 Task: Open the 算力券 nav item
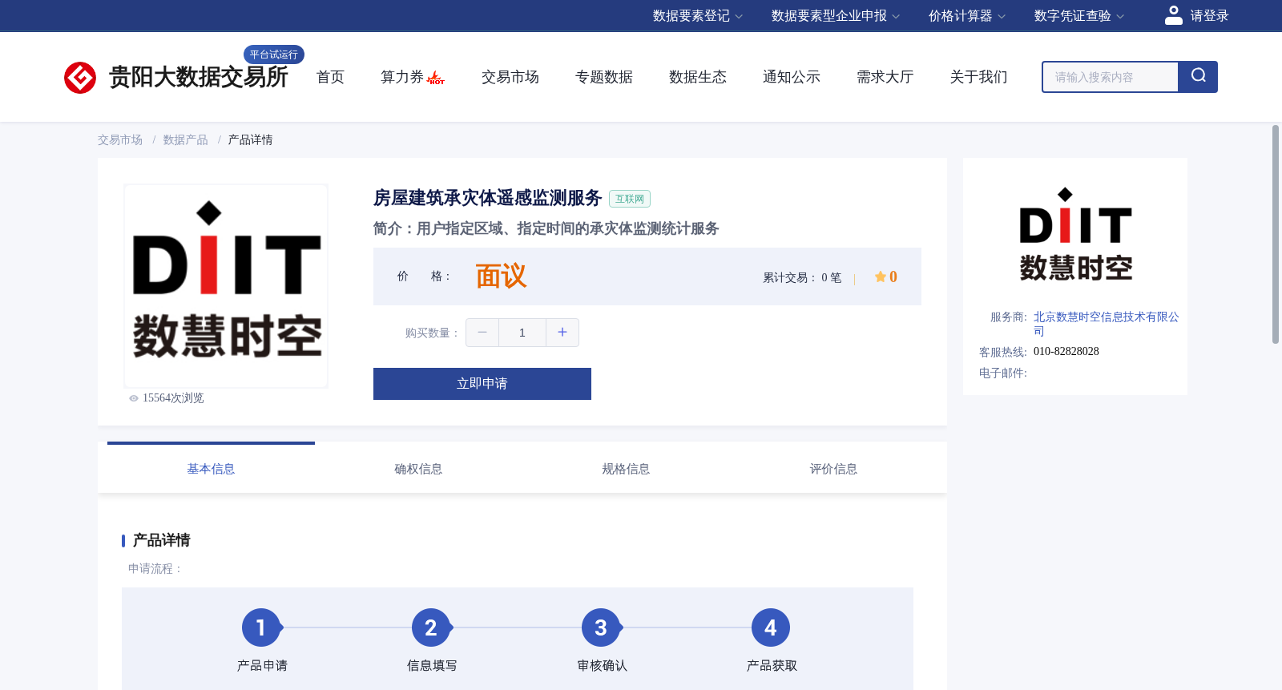pyautogui.click(x=402, y=77)
